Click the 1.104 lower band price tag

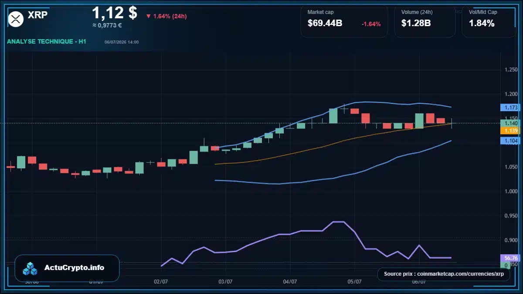click(510, 141)
